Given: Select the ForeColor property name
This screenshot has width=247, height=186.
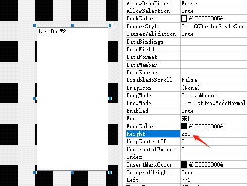Looking at the screenshot, I should point(140,126).
